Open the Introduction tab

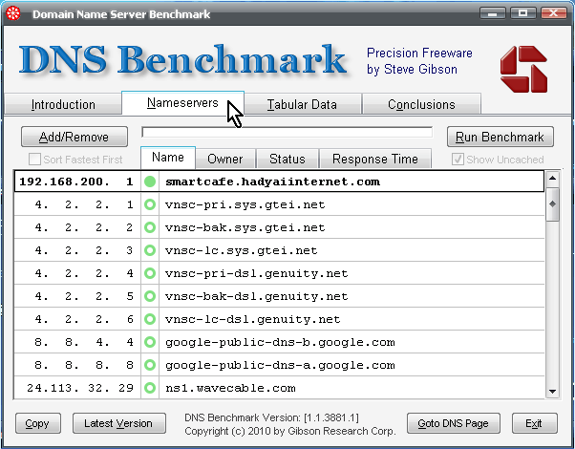[x=63, y=104]
